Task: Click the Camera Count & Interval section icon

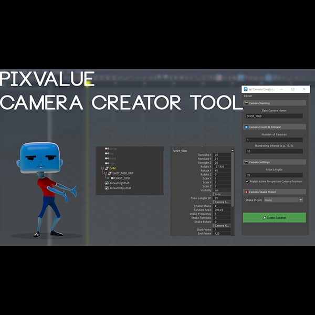Action: pos(246,127)
